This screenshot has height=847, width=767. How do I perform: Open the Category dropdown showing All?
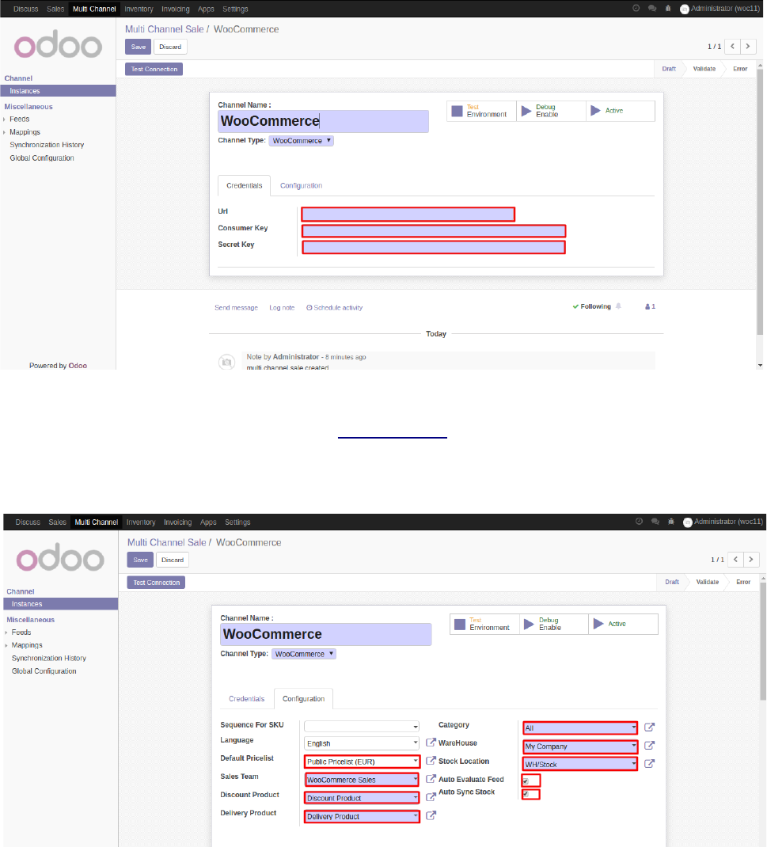(580, 727)
